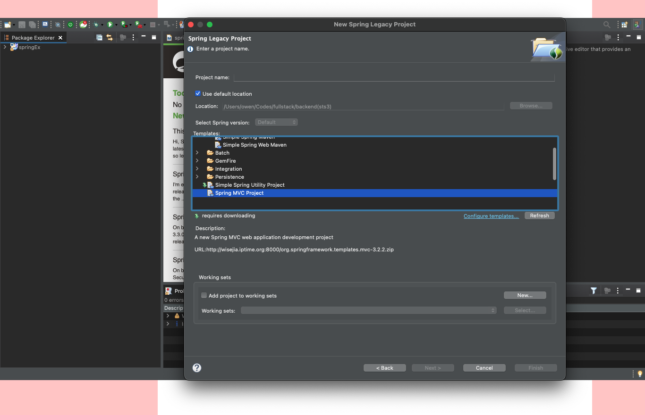Viewport: 645px width, 415px height.
Task: Uncheck Use default location checkbox
Action: tap(198, 93)
